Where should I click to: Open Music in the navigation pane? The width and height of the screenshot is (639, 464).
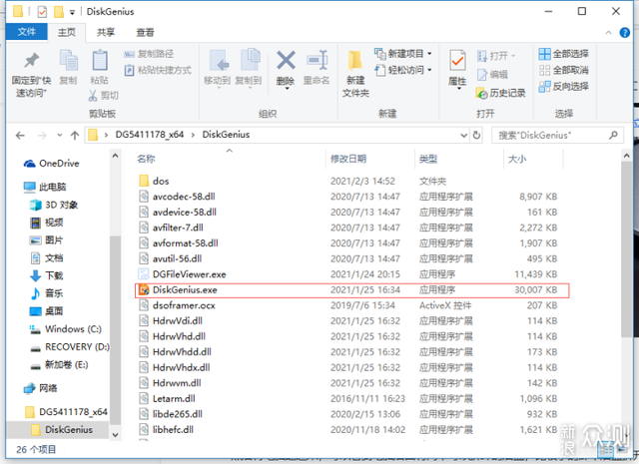[x=47, y=293]
